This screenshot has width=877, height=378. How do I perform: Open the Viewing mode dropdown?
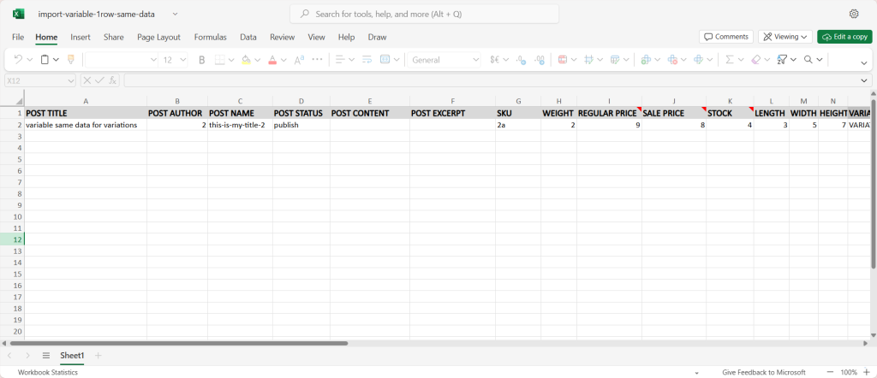[x=785, y=37]
